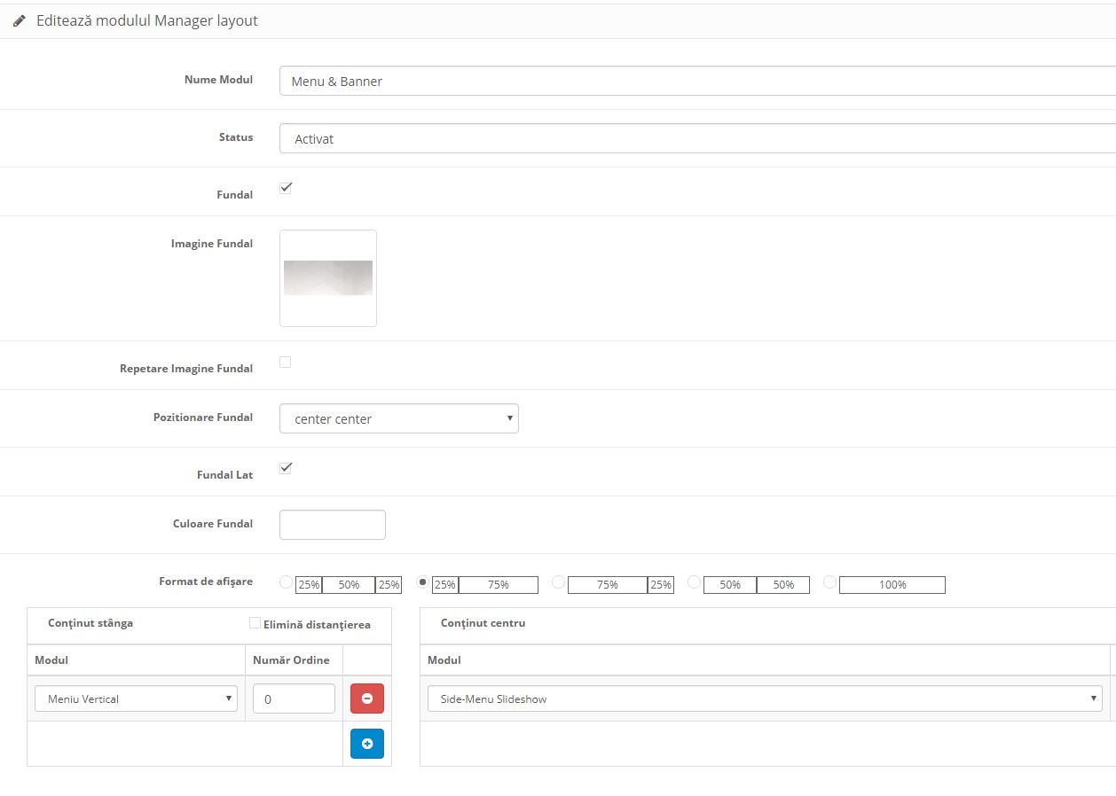The image size is (1116, 796).
Task: Toggle the Fundal Lat checkbox
Action: tap(286, 468)
